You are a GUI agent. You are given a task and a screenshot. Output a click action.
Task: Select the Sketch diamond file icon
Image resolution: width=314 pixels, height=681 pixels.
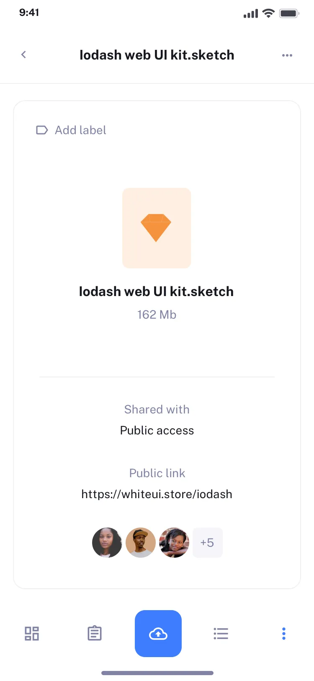pyautogui.click(x=157, y=228)
